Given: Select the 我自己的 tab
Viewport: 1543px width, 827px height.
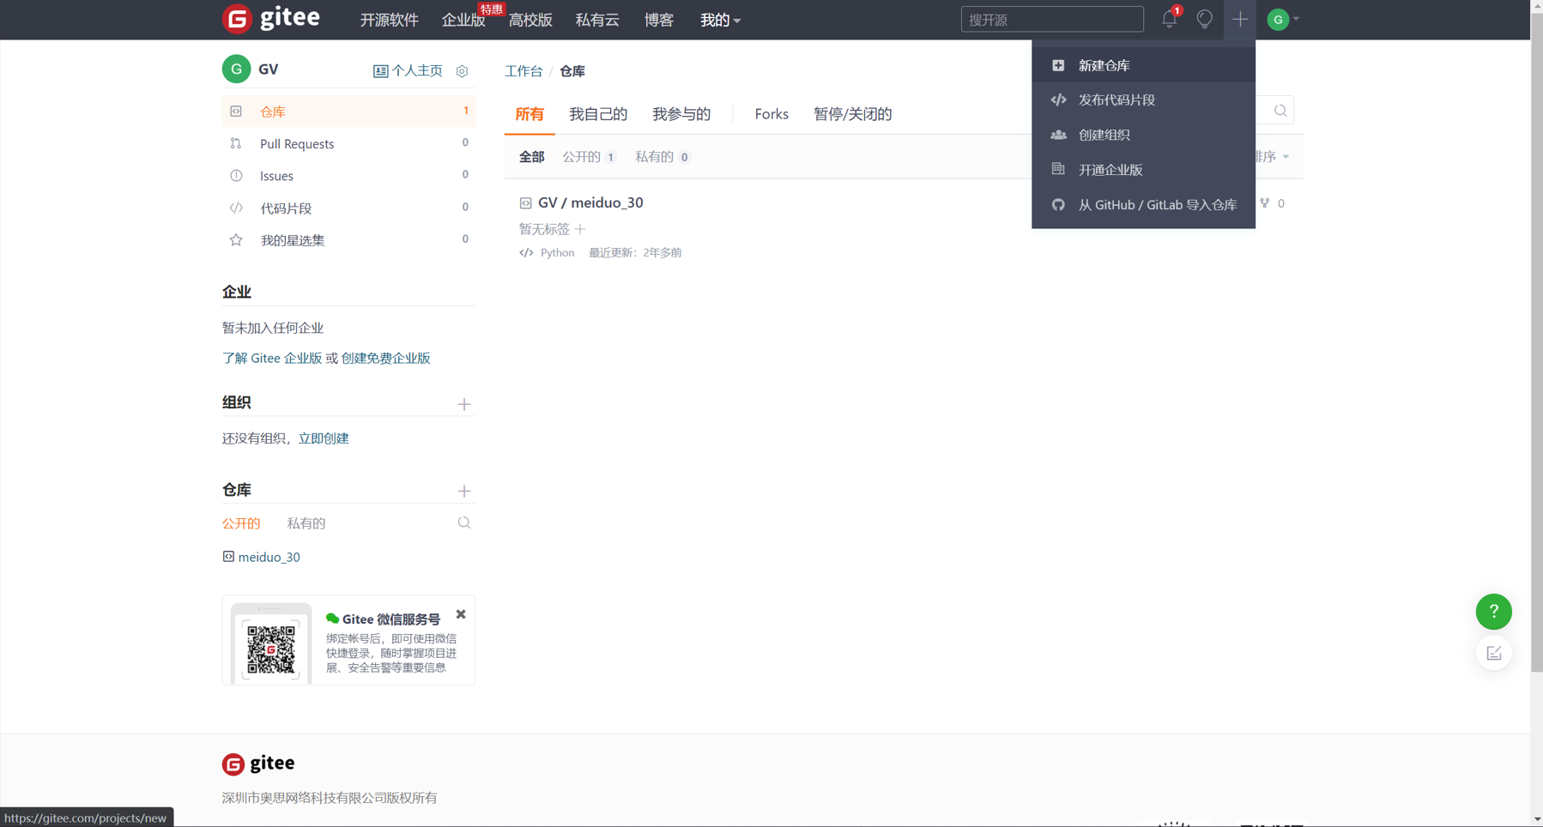Looking at the screenshot, I should 598,114.
